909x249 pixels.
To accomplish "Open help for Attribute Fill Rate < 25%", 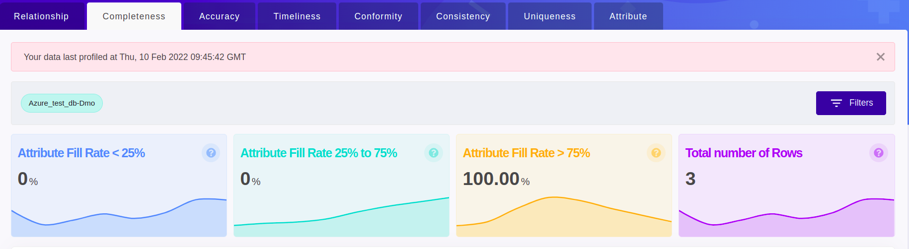I will tap(211, 153).
